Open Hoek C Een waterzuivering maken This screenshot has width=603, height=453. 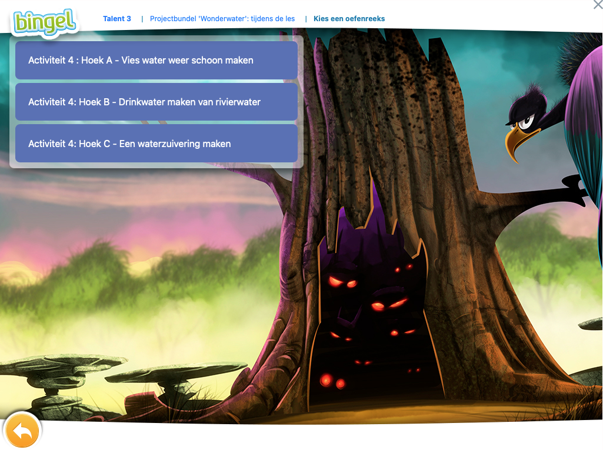[156, 144]
